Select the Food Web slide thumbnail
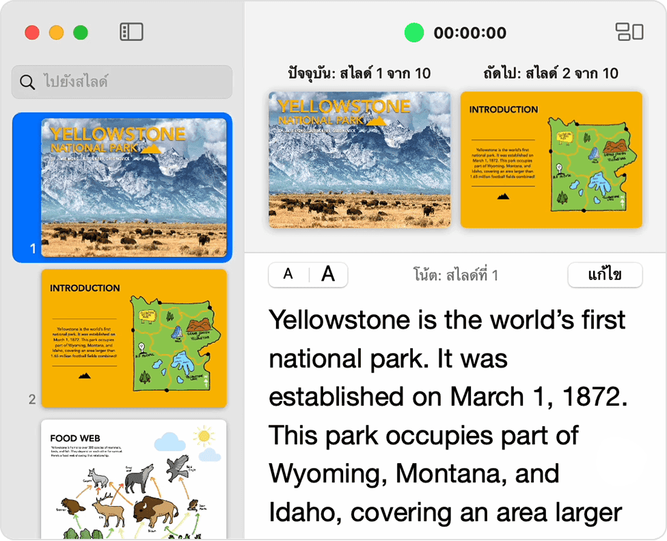This screenshot has height=541, width=667. point(133,478)
